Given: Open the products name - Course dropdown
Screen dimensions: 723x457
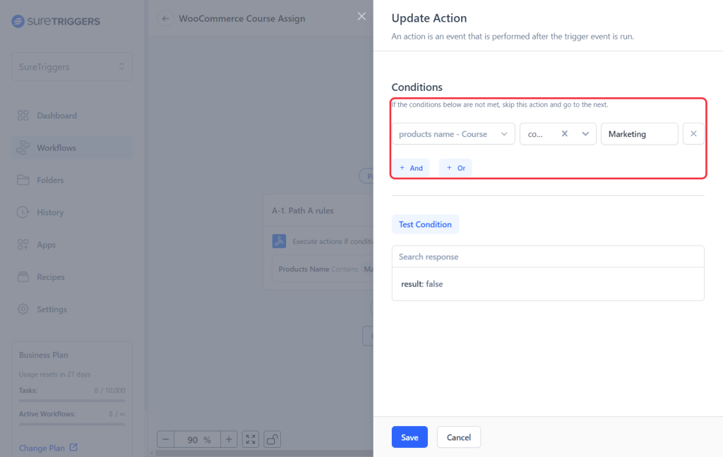Looking at the screenshot, I should coord(453,134).
